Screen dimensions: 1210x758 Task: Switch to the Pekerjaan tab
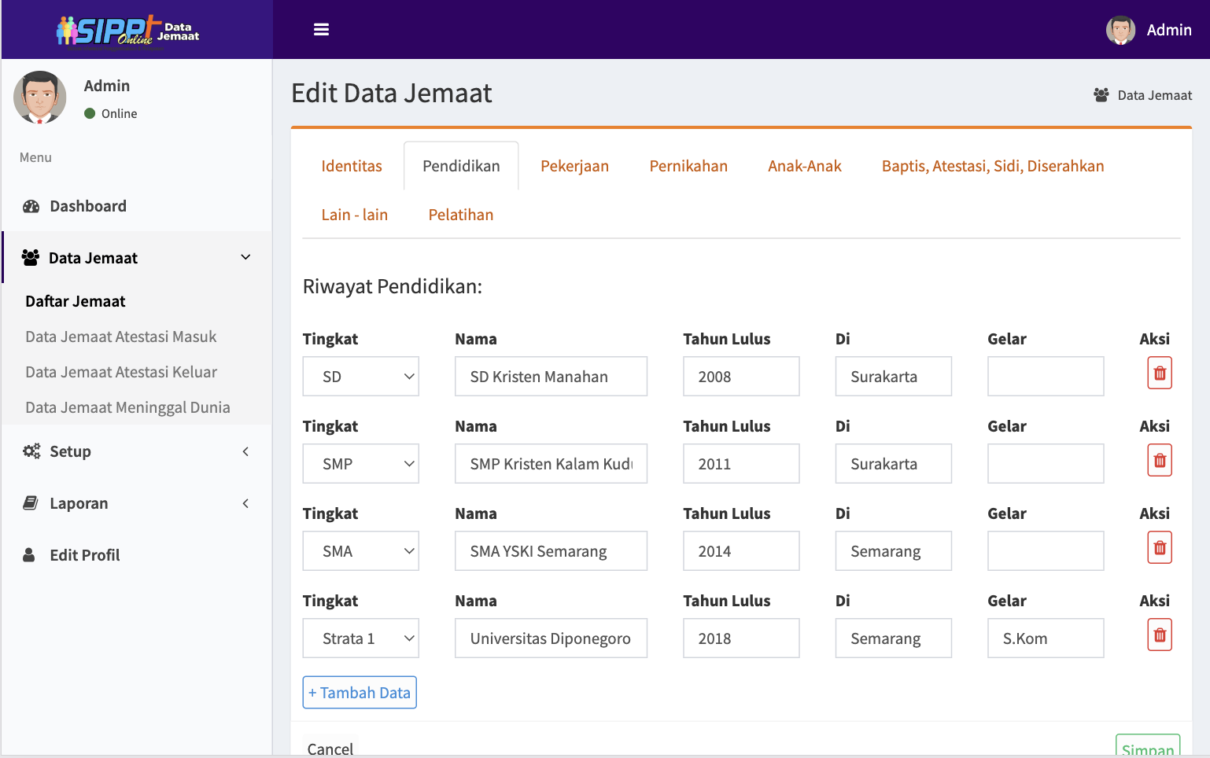pyautogui.click(x=574, y=166)
